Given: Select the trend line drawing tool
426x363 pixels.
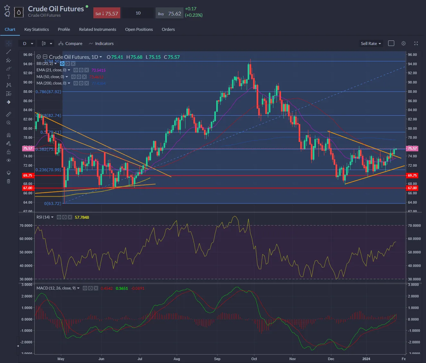Looking at the screenshot, I should (x=9, y=52).
